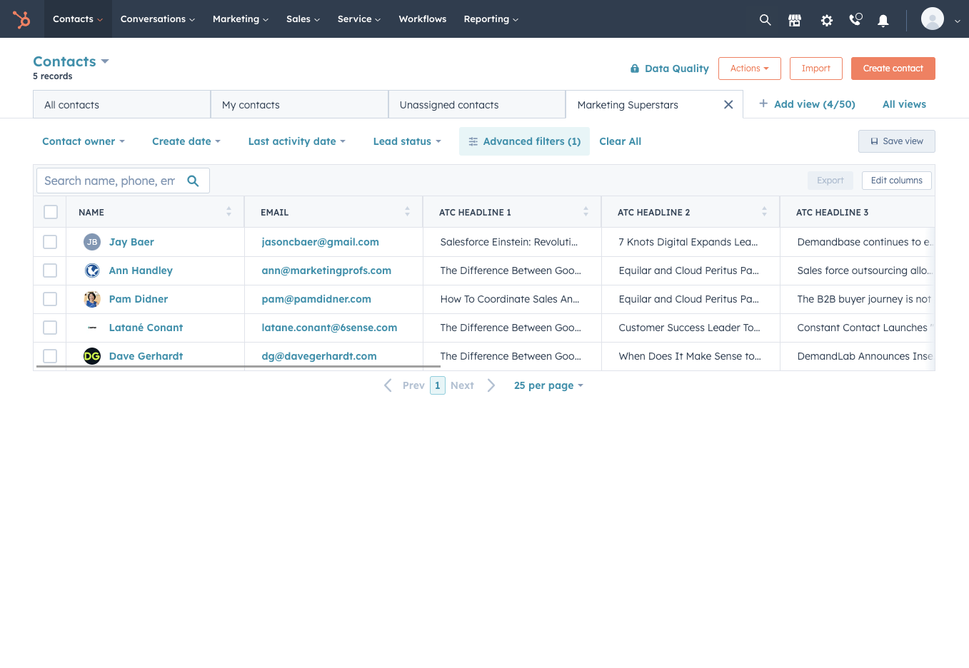
Task: Select the Dave Gerhardt row checkbox
Action: [x=50, y=356]
